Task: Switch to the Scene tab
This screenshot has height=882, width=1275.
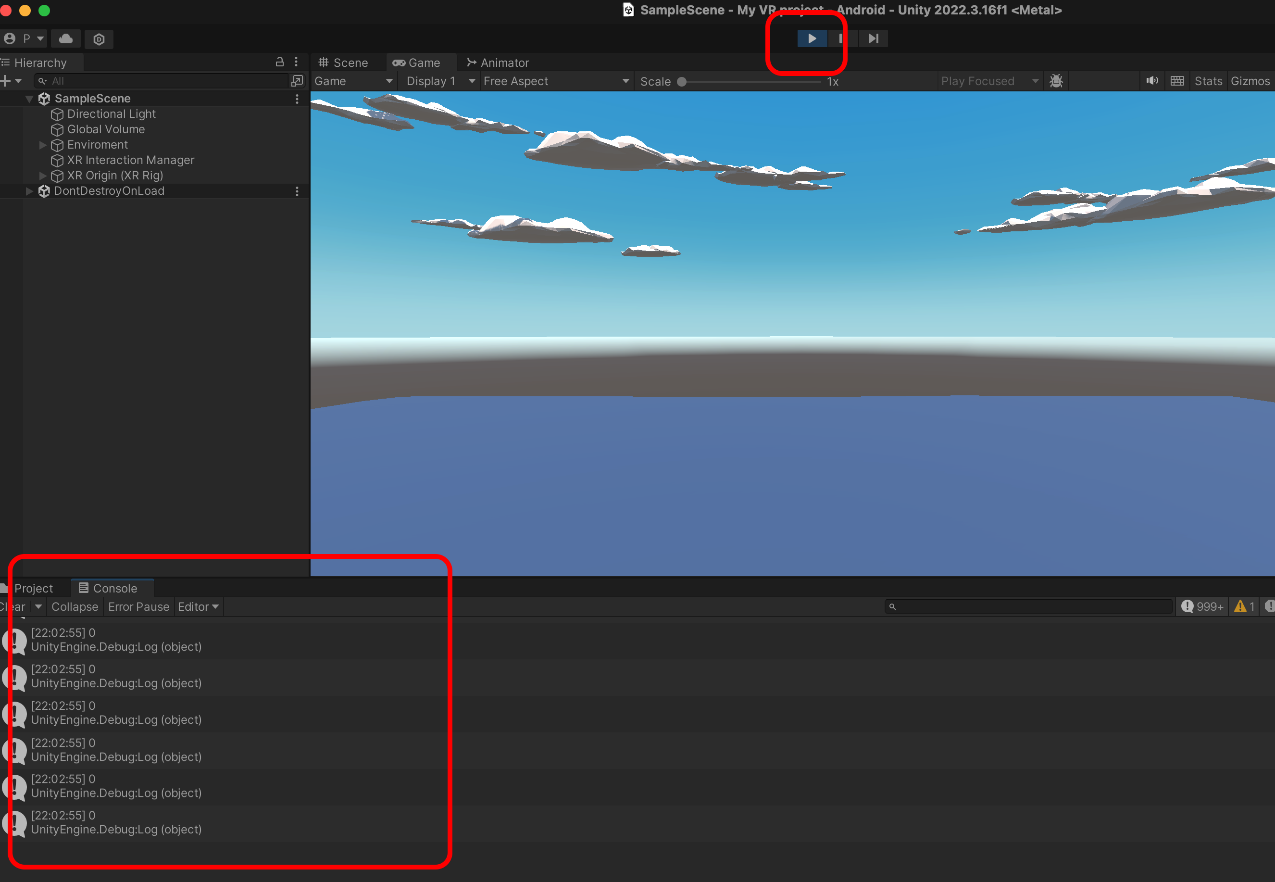Action: 343,63
